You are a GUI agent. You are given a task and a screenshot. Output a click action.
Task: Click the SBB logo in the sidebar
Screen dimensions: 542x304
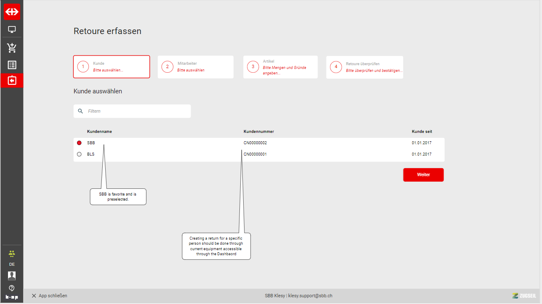pyautogui.click(x=12, y=12)
